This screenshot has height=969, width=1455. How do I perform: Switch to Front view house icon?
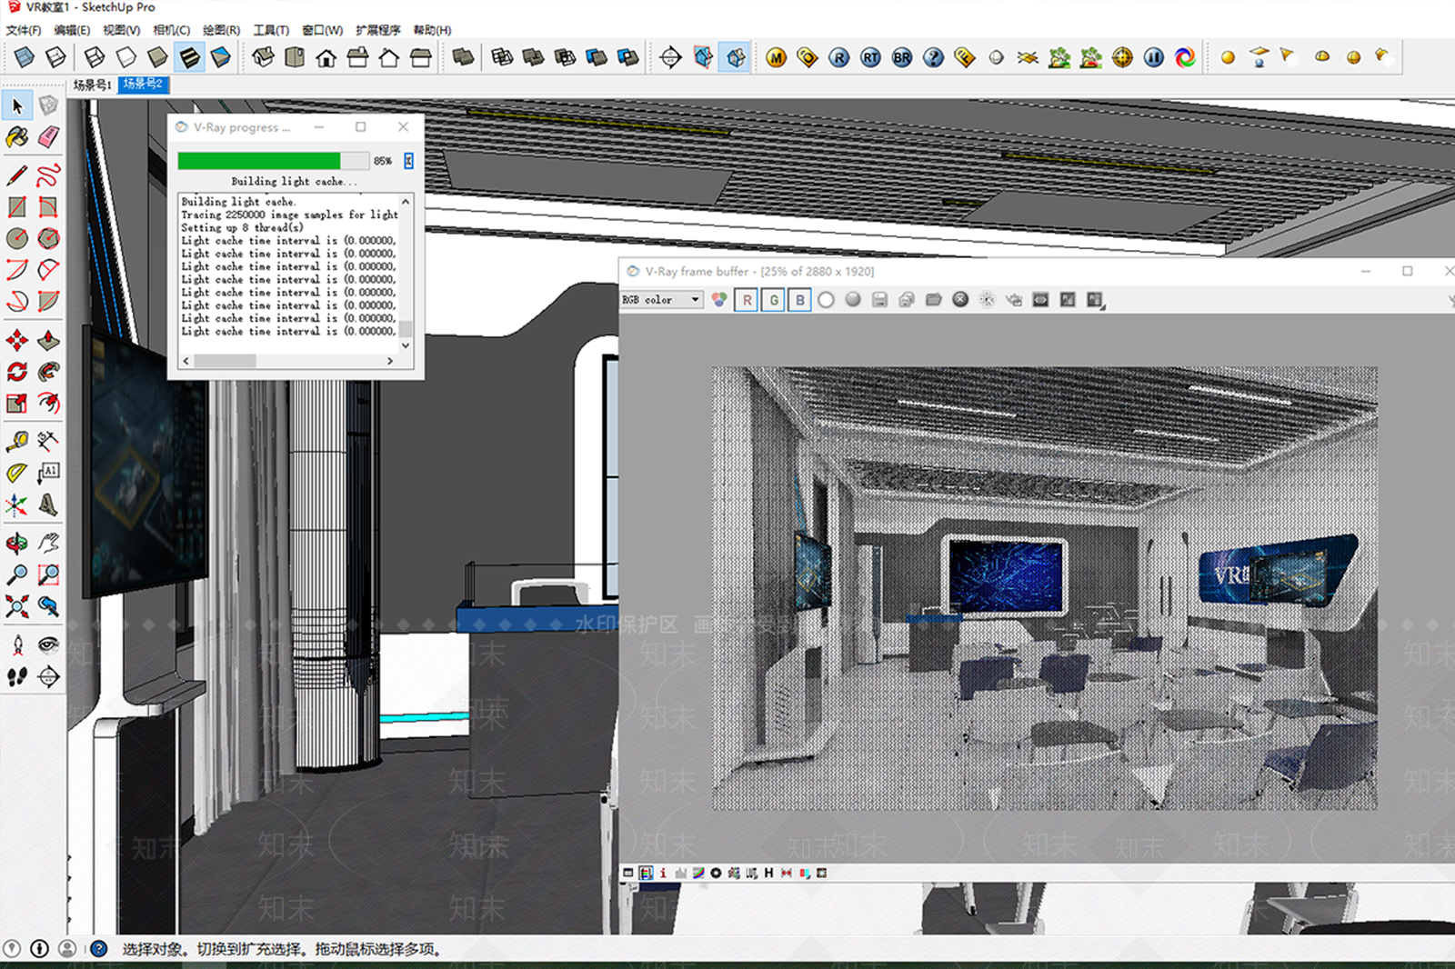[x=326, y=58]
